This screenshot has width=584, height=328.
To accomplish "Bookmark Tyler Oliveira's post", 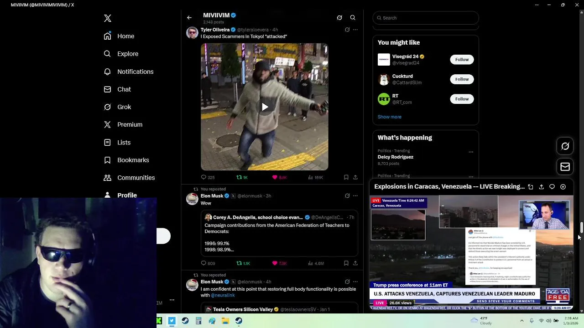I will (346, 177).
